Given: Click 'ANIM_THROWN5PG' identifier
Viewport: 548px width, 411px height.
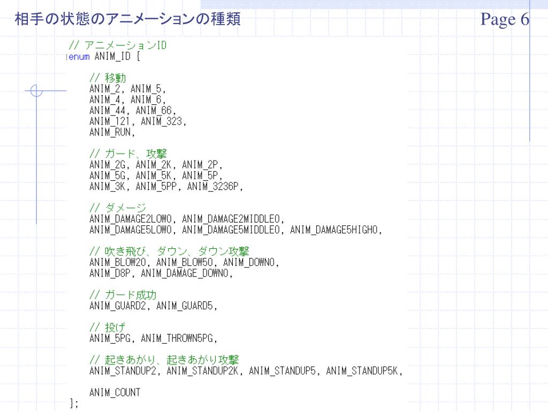Looking at the screenshot, I should tap(177, 338).
